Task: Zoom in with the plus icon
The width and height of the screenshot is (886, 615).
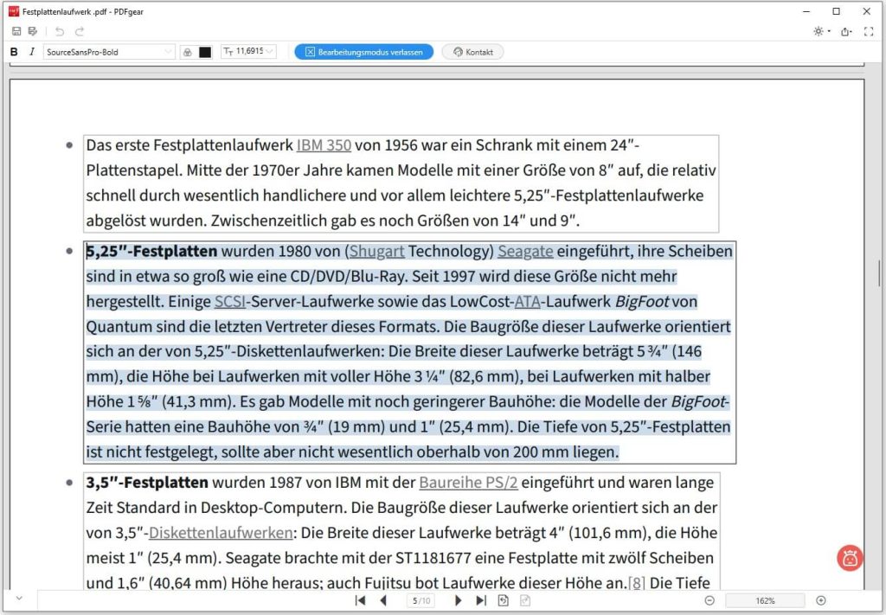Action: [x=820, y=599]
